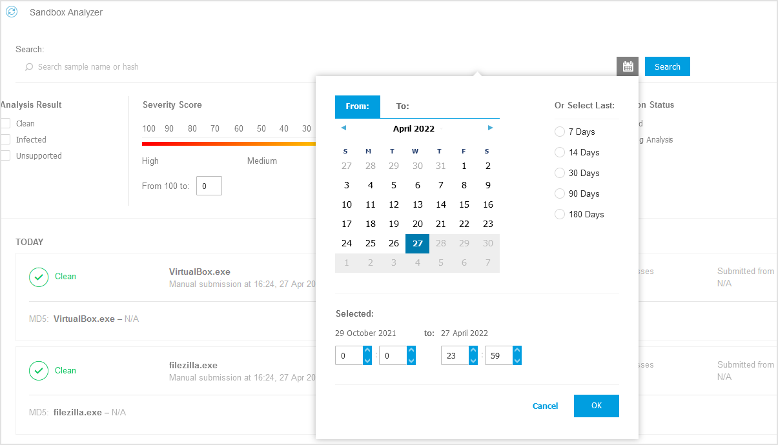Check the Unsupported filter option
This screenshot has height=445, width=778.
tap(7, 155)
